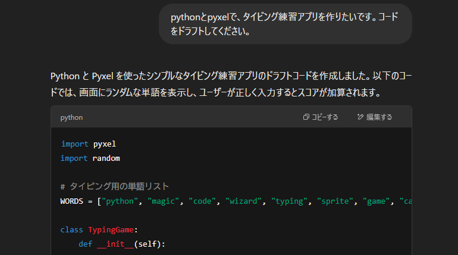Click the copy icon beside コピーする
Image resolution: width=458 pixels, height=255 pixels.
(306, 117)
